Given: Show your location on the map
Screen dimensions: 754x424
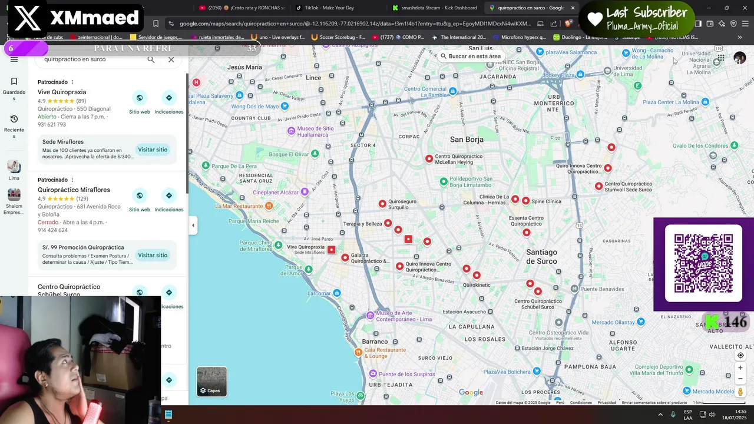Looking at the screenshot, I should pyautogui.click(x=740, y=355).
